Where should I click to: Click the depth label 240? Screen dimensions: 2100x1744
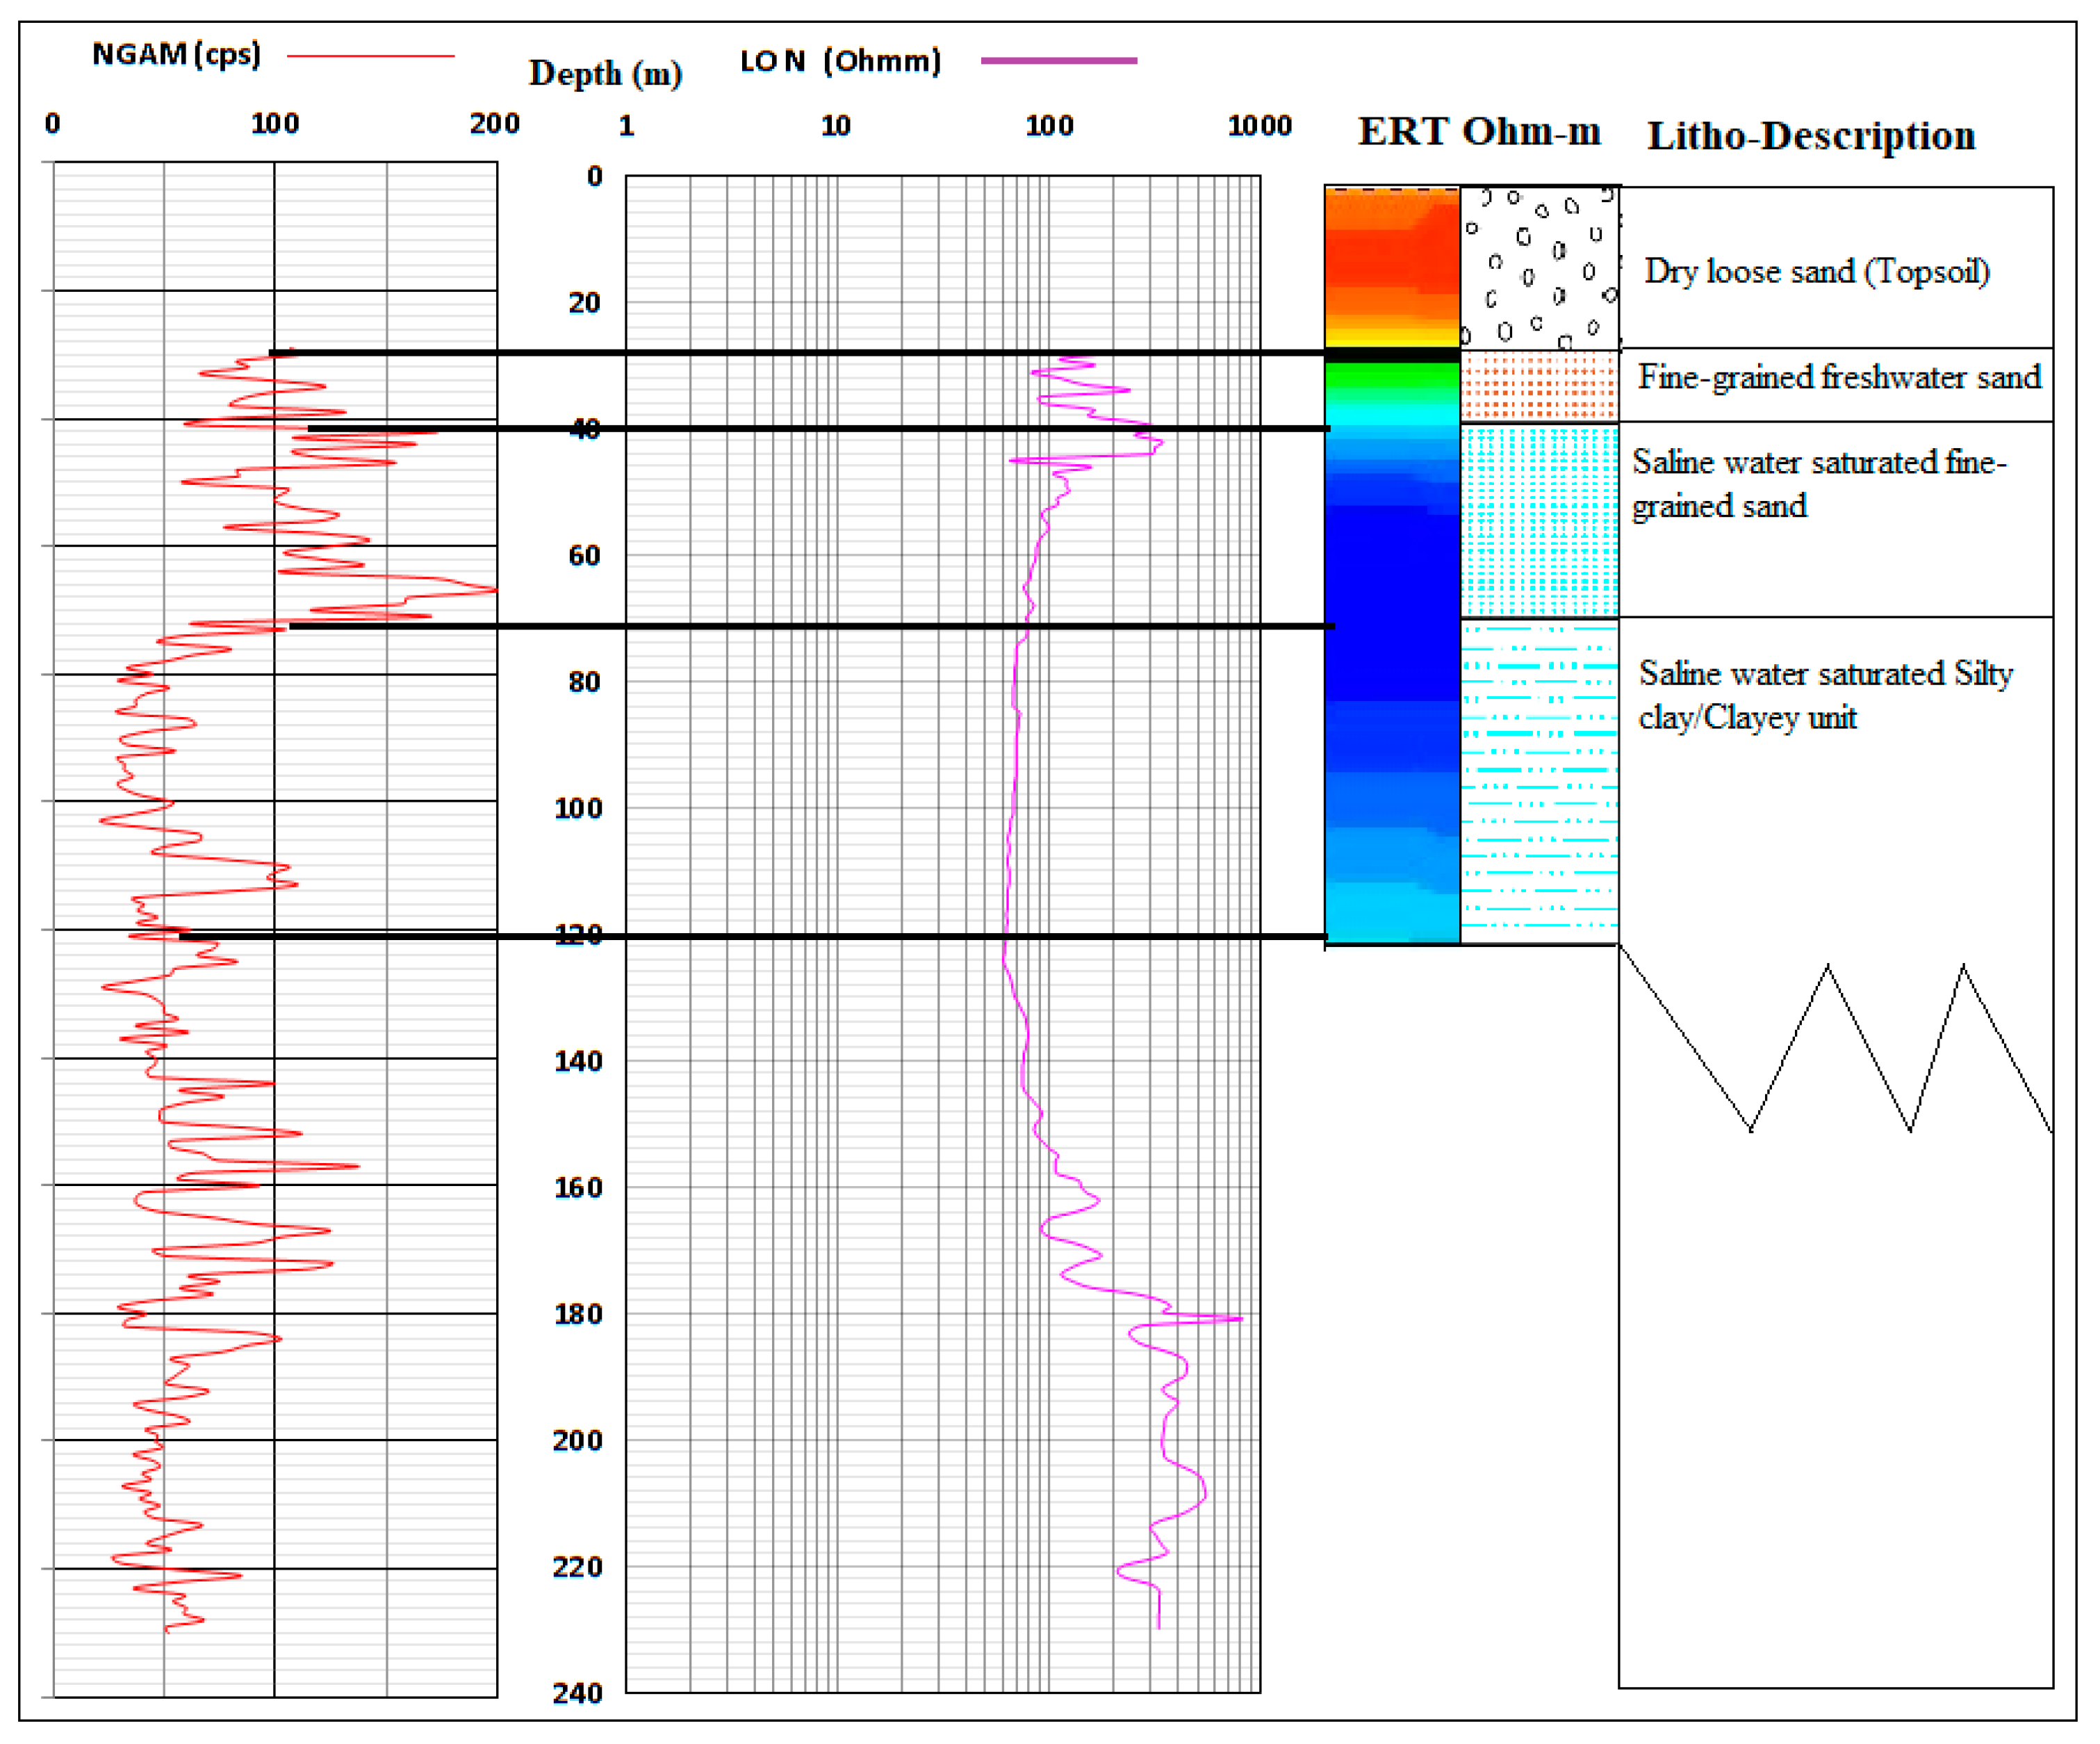click(579, 1693)
